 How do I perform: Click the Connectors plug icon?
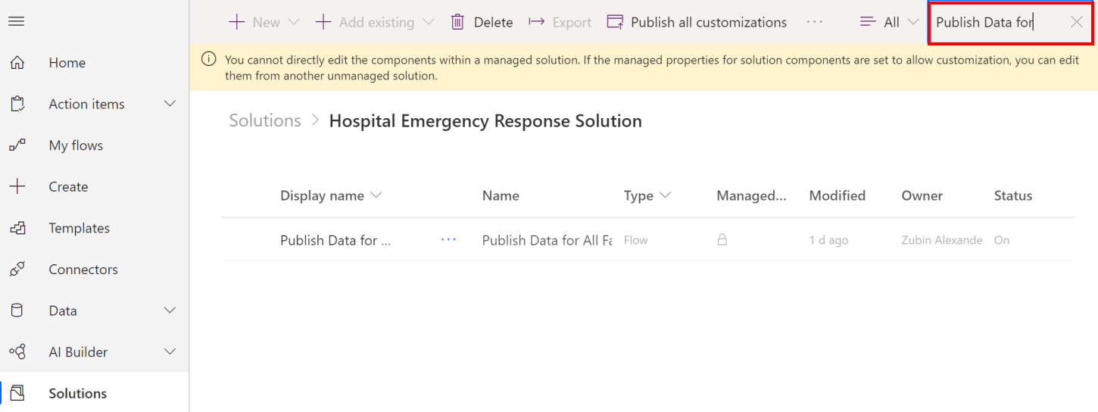[x=17, y=269]
